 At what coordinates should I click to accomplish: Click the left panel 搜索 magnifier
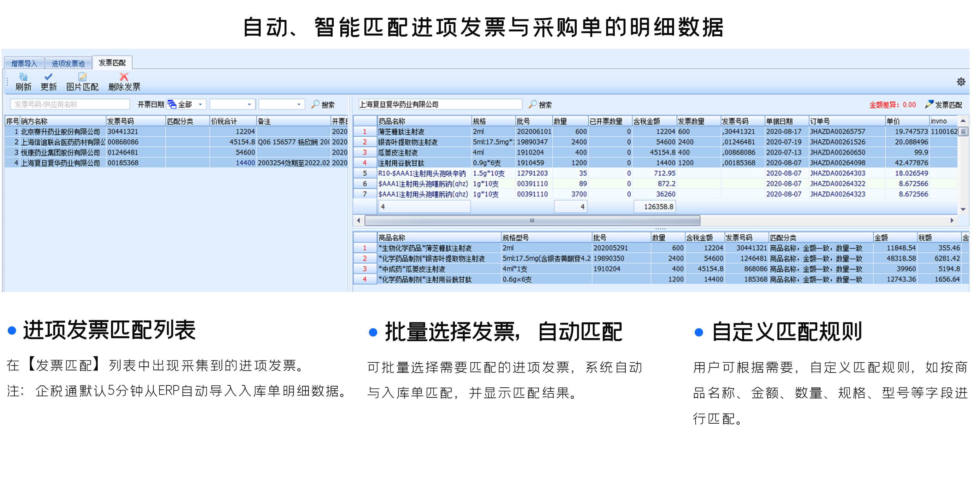[315, 104]
